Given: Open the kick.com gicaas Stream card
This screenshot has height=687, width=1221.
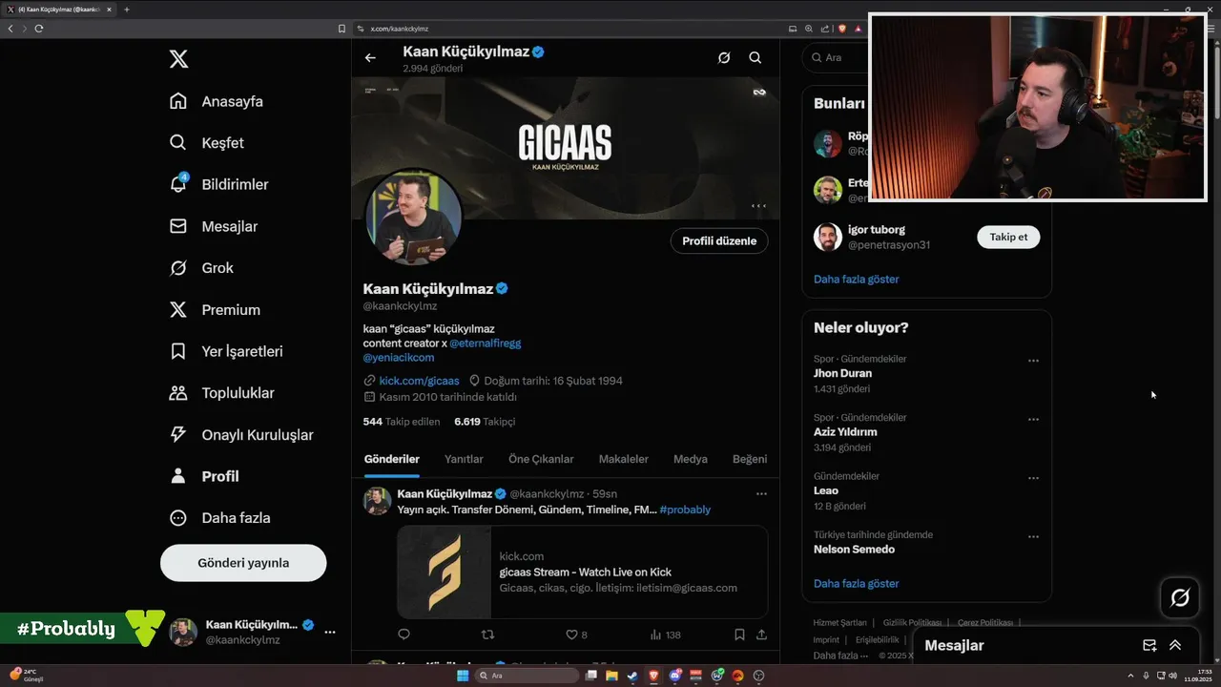Looking at the screenshot, I should (x=583, y=572).
